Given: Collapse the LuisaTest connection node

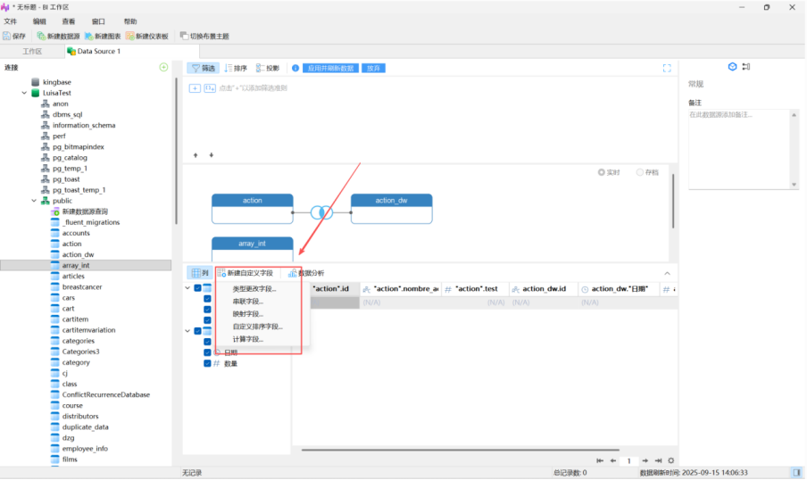Looking at the screenshot, I should coord(24,93).
